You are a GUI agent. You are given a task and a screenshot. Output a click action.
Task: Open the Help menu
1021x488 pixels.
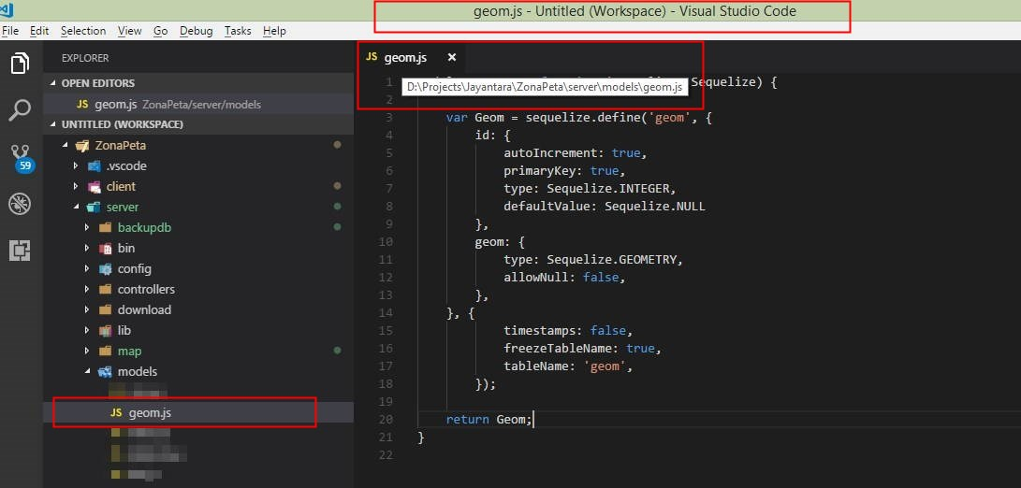pyautogui.click(x=274, y=31)
